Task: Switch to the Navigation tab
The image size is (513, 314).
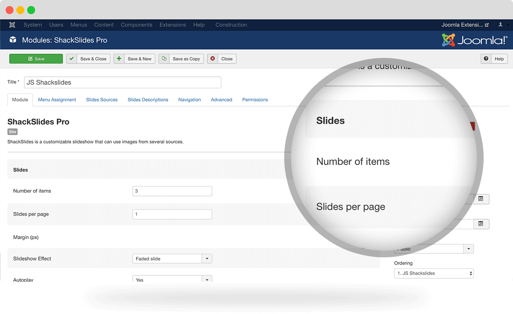Action: point(190,99)
